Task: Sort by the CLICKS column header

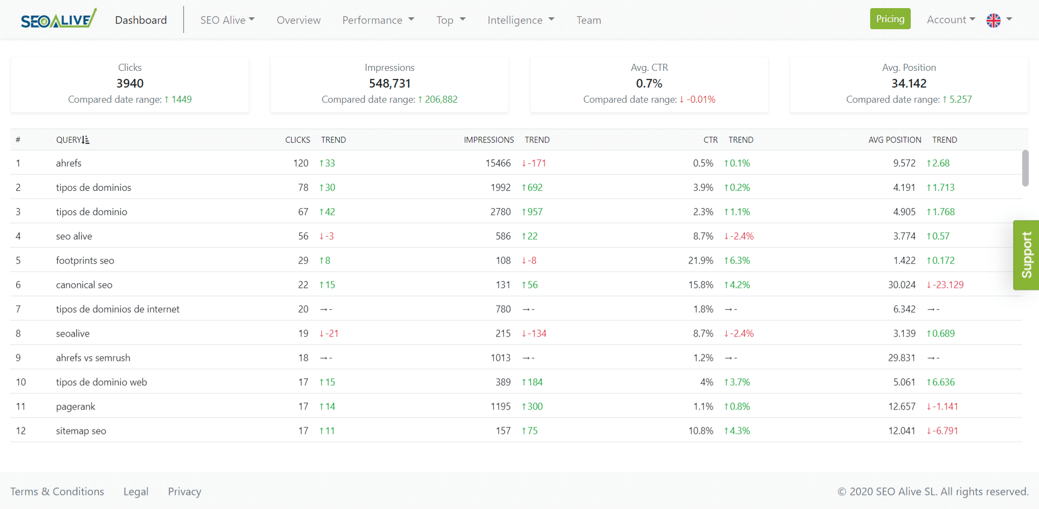Action: coord(298,140)
